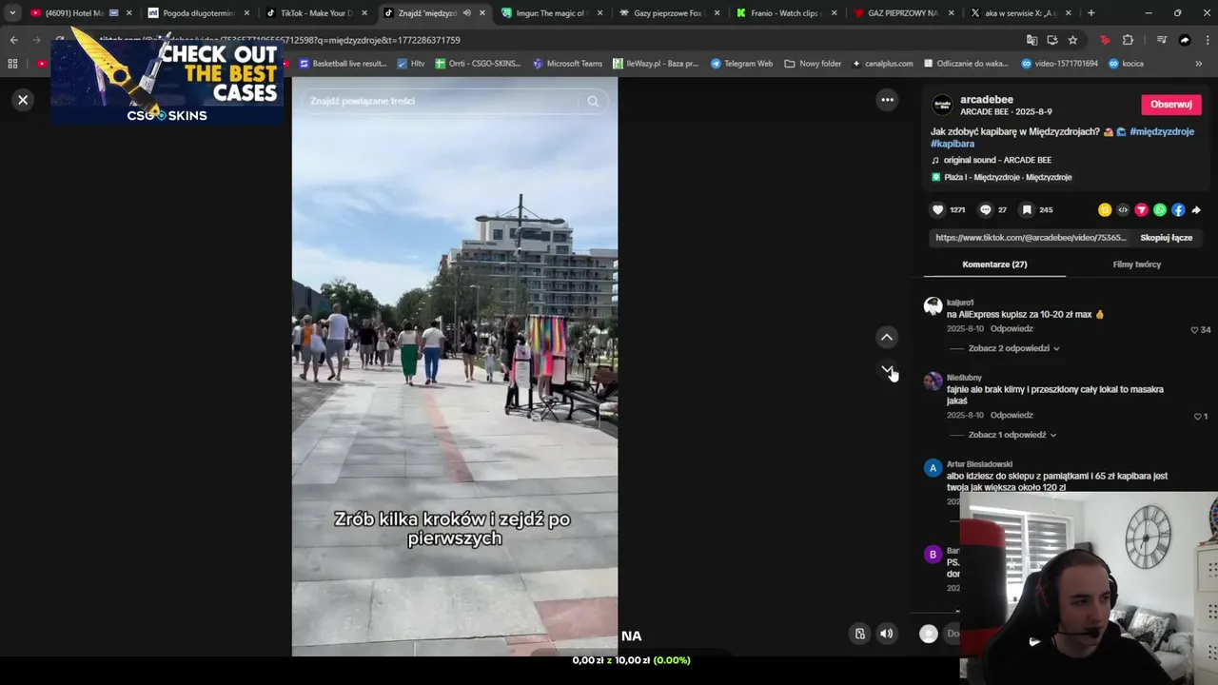Open the #kapibara hashtag
Screen dimensions: 1218x685
tap(953, 144)
